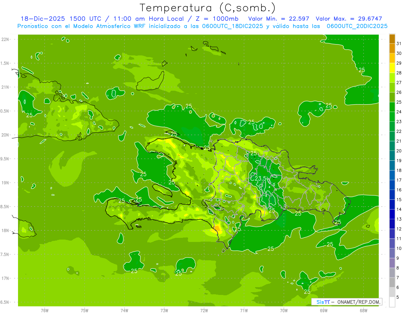
Task: Click the "18N" latitude axis label
Action: [x=5, y=230]
